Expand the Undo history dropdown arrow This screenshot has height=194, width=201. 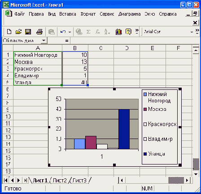(x=70, y=32)
